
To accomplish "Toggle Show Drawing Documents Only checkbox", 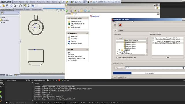I will click(x=117, y=58).
